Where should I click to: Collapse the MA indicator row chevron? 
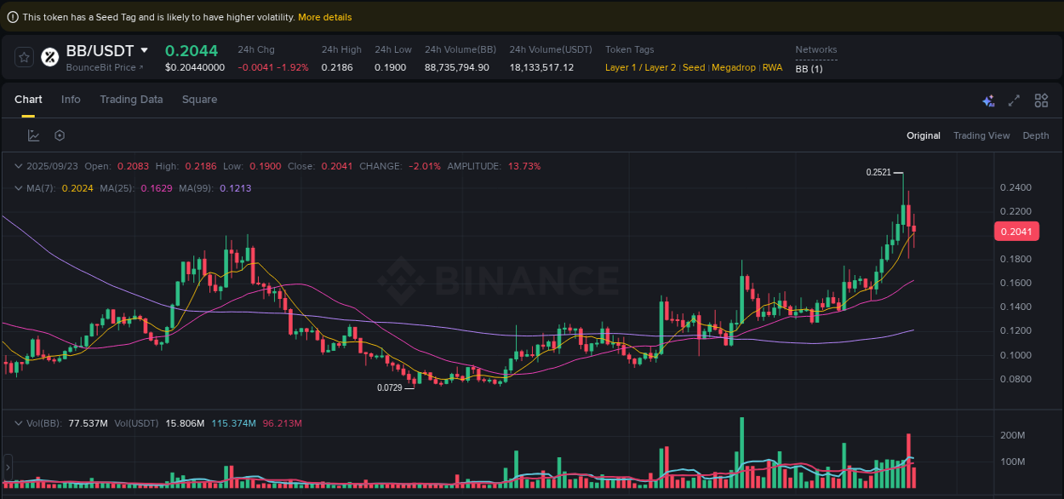(x=17, y=188)
